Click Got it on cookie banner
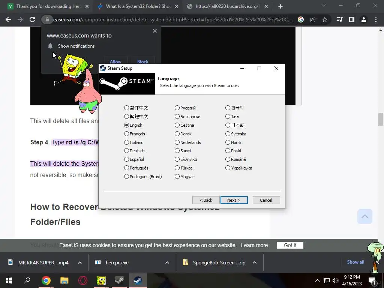Screen dimensions: 384x288 290,245
